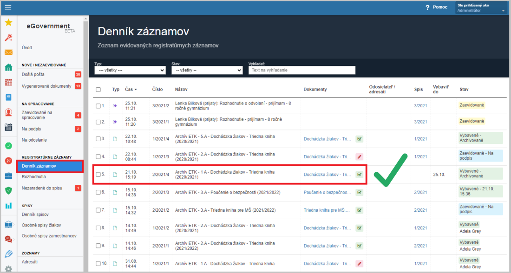511x273 pixels.
Task: Tick the checkbox for row 6
Action: (x=98, y=192)
